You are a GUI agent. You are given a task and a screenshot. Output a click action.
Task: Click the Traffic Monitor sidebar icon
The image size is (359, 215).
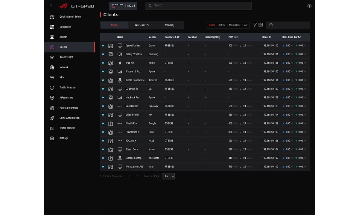pos(52,128)
